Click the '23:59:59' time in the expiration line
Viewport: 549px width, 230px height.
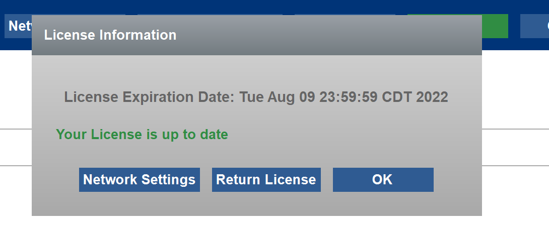pyautogui.click(x=349, y=97)
